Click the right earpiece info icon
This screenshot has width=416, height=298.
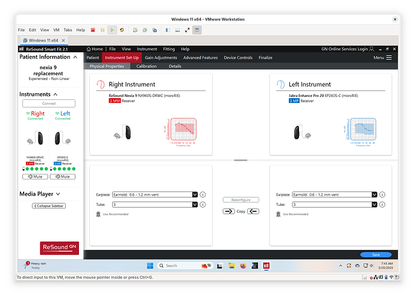point(203,194)
